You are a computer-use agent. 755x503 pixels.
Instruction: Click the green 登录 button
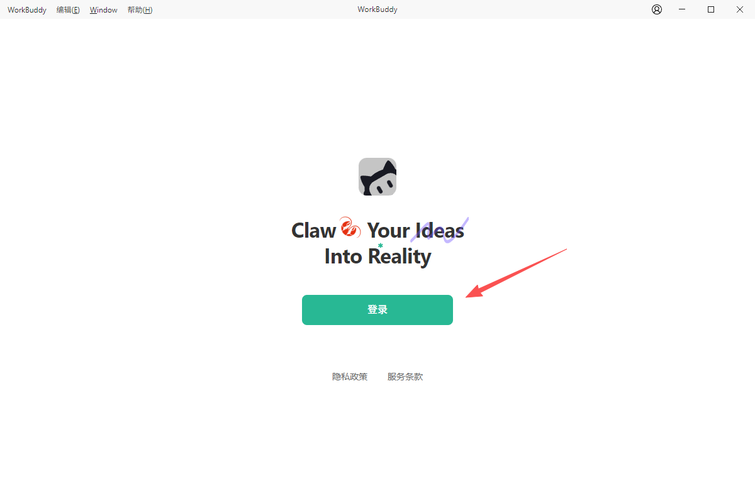(377, 310)
